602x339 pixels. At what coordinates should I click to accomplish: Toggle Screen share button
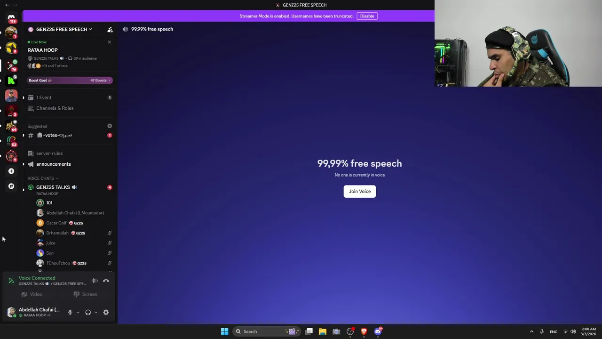point(86,294)
